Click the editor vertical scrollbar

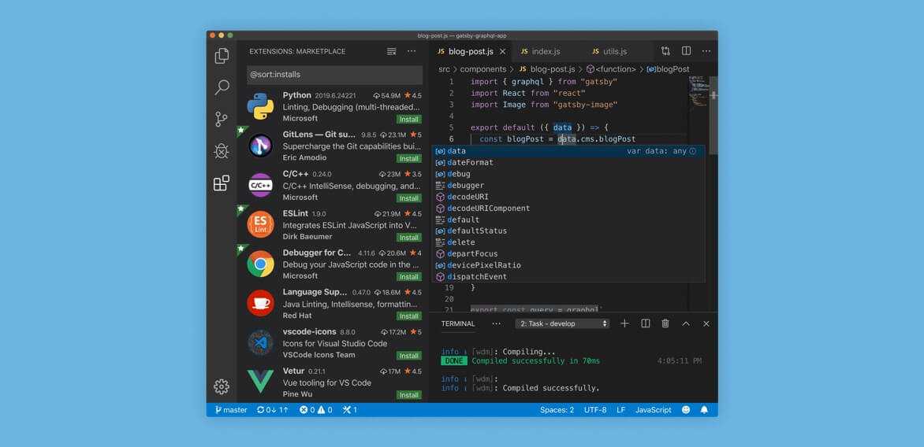click(714, 115)
